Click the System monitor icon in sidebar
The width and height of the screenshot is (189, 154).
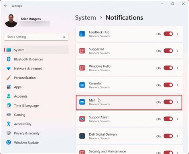click(9, 50)
